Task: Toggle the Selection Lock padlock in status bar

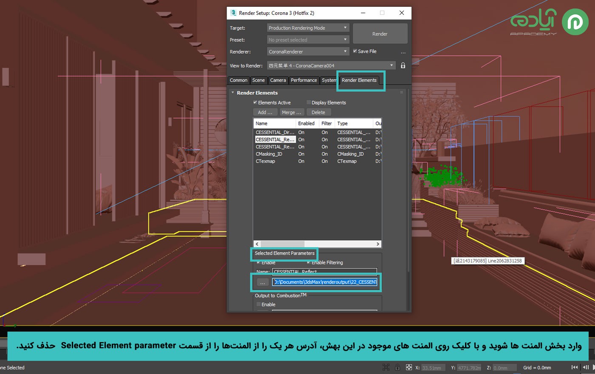Action: click(x=397, y=367)
